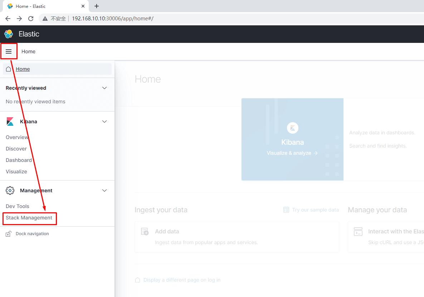Click 'Analyze data in dashboards.' text
This screenshot has height=297, width=424.
coord(382,133)
